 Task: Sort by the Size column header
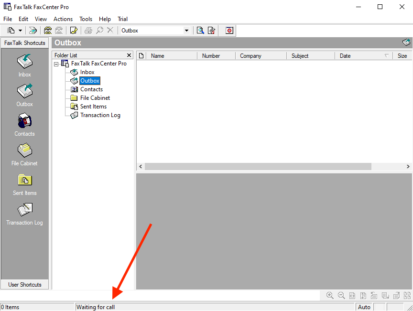tap(402, 56)
